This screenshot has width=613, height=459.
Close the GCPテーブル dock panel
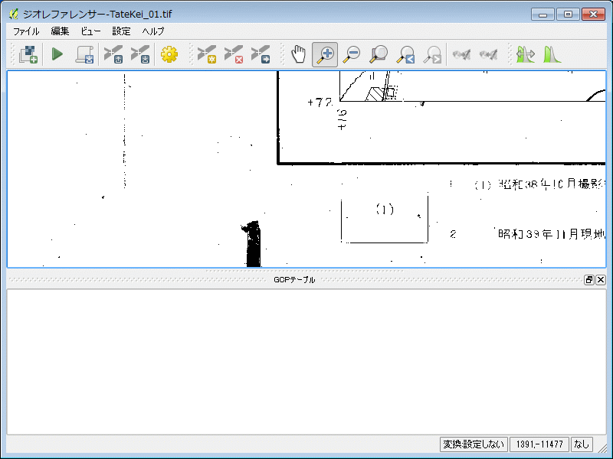tap(601, 280)
